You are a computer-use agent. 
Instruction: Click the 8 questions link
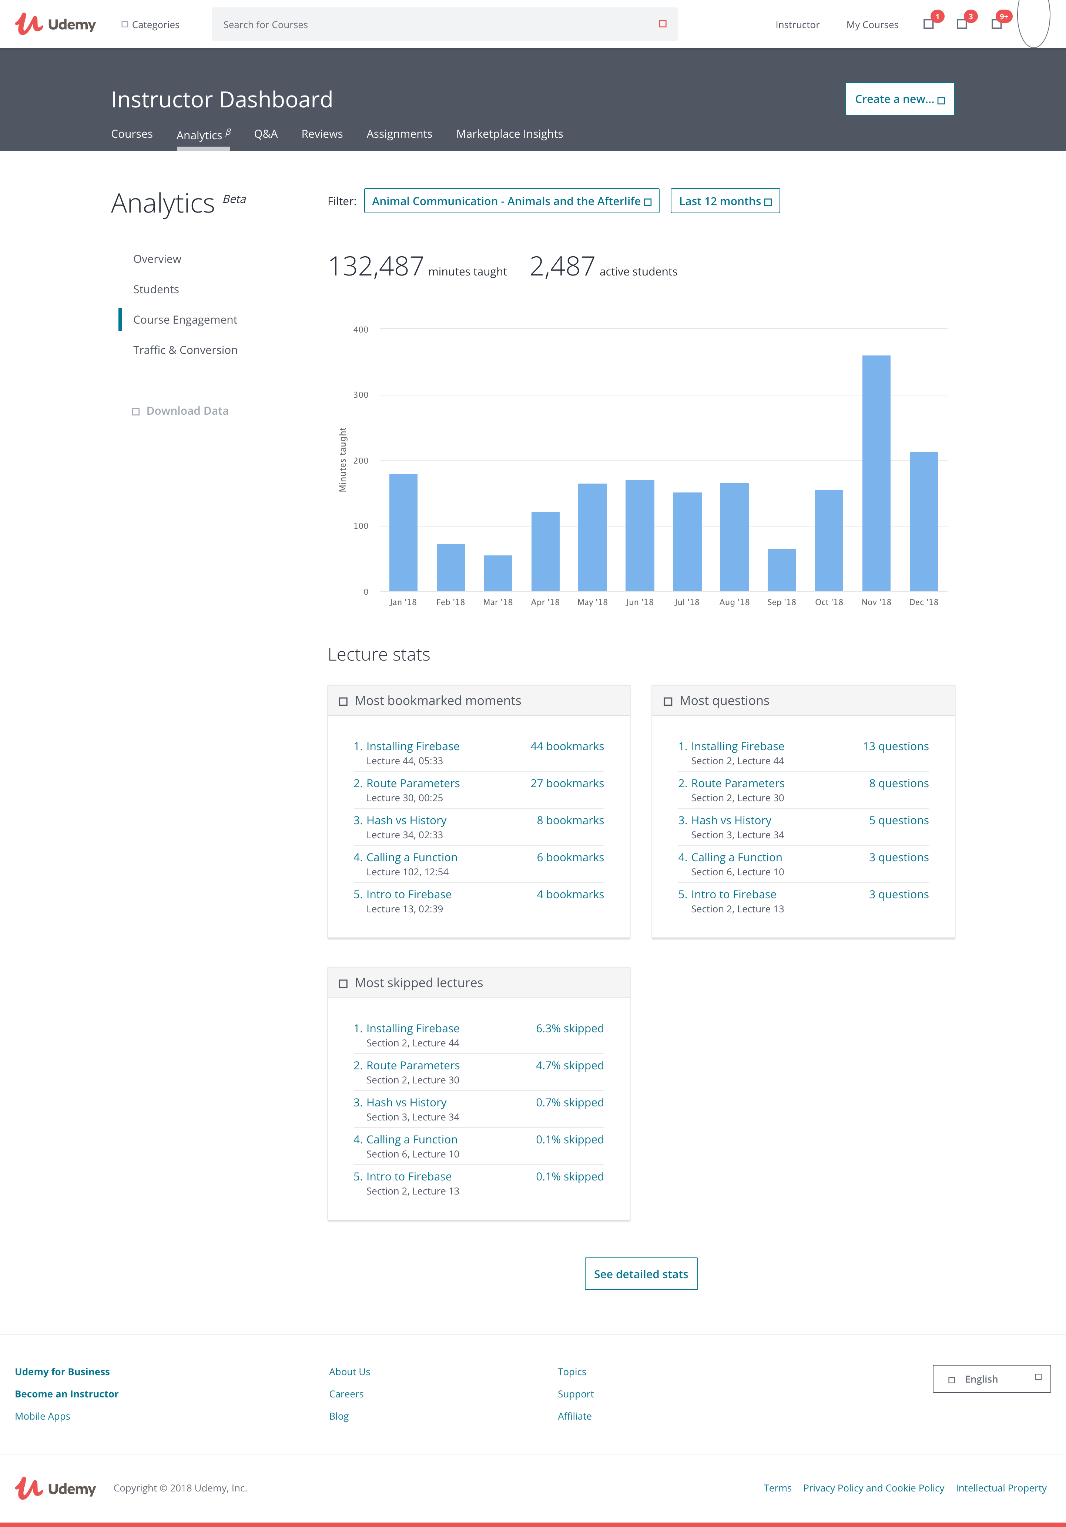pyautogui.click(x=899, y=783)
